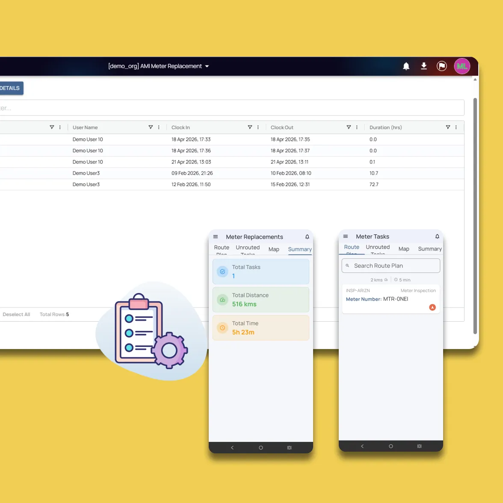The height and width of the screenshot is (503, 503).
Task: Sort by the User Name column header
Action: click(85, 127)
